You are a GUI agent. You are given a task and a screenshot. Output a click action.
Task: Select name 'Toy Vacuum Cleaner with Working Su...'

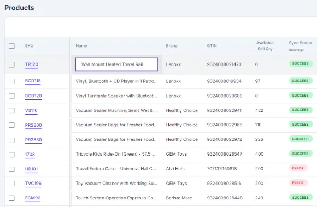pyautogui.click(x=116, y=184)
